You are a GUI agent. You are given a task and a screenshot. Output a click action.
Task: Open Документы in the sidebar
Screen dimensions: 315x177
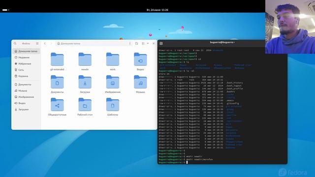point(26,85)
